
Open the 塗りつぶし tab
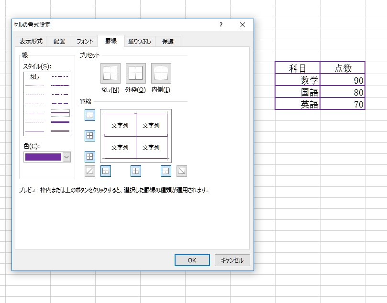140,41
